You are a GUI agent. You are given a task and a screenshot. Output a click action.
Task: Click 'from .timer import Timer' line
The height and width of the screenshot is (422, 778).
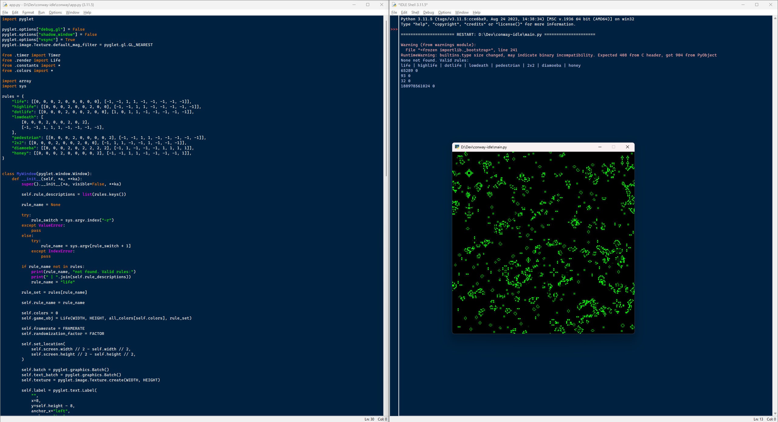tap(31, 55)
